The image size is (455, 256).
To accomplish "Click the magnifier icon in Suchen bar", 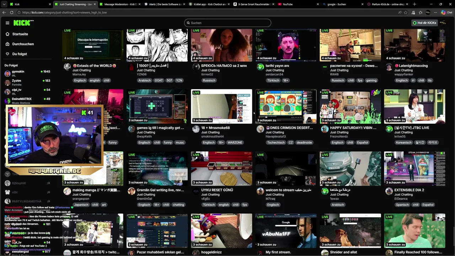I will [188, 23].
